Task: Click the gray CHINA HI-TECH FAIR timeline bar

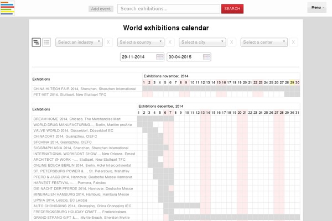Action: (x=221, y=88)
